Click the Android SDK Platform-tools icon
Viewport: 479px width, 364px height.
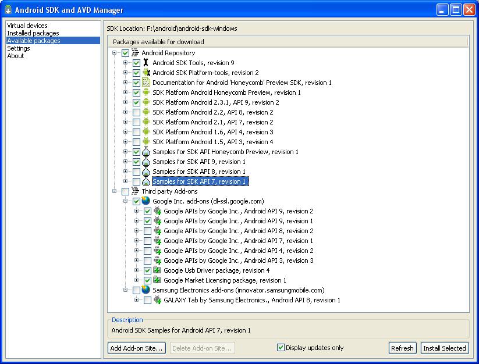(146, 73)
